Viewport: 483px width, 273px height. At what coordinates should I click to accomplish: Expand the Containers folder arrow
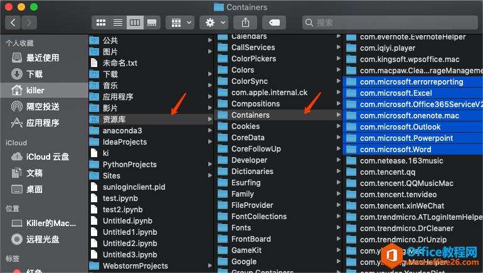[x=339, y=115]
